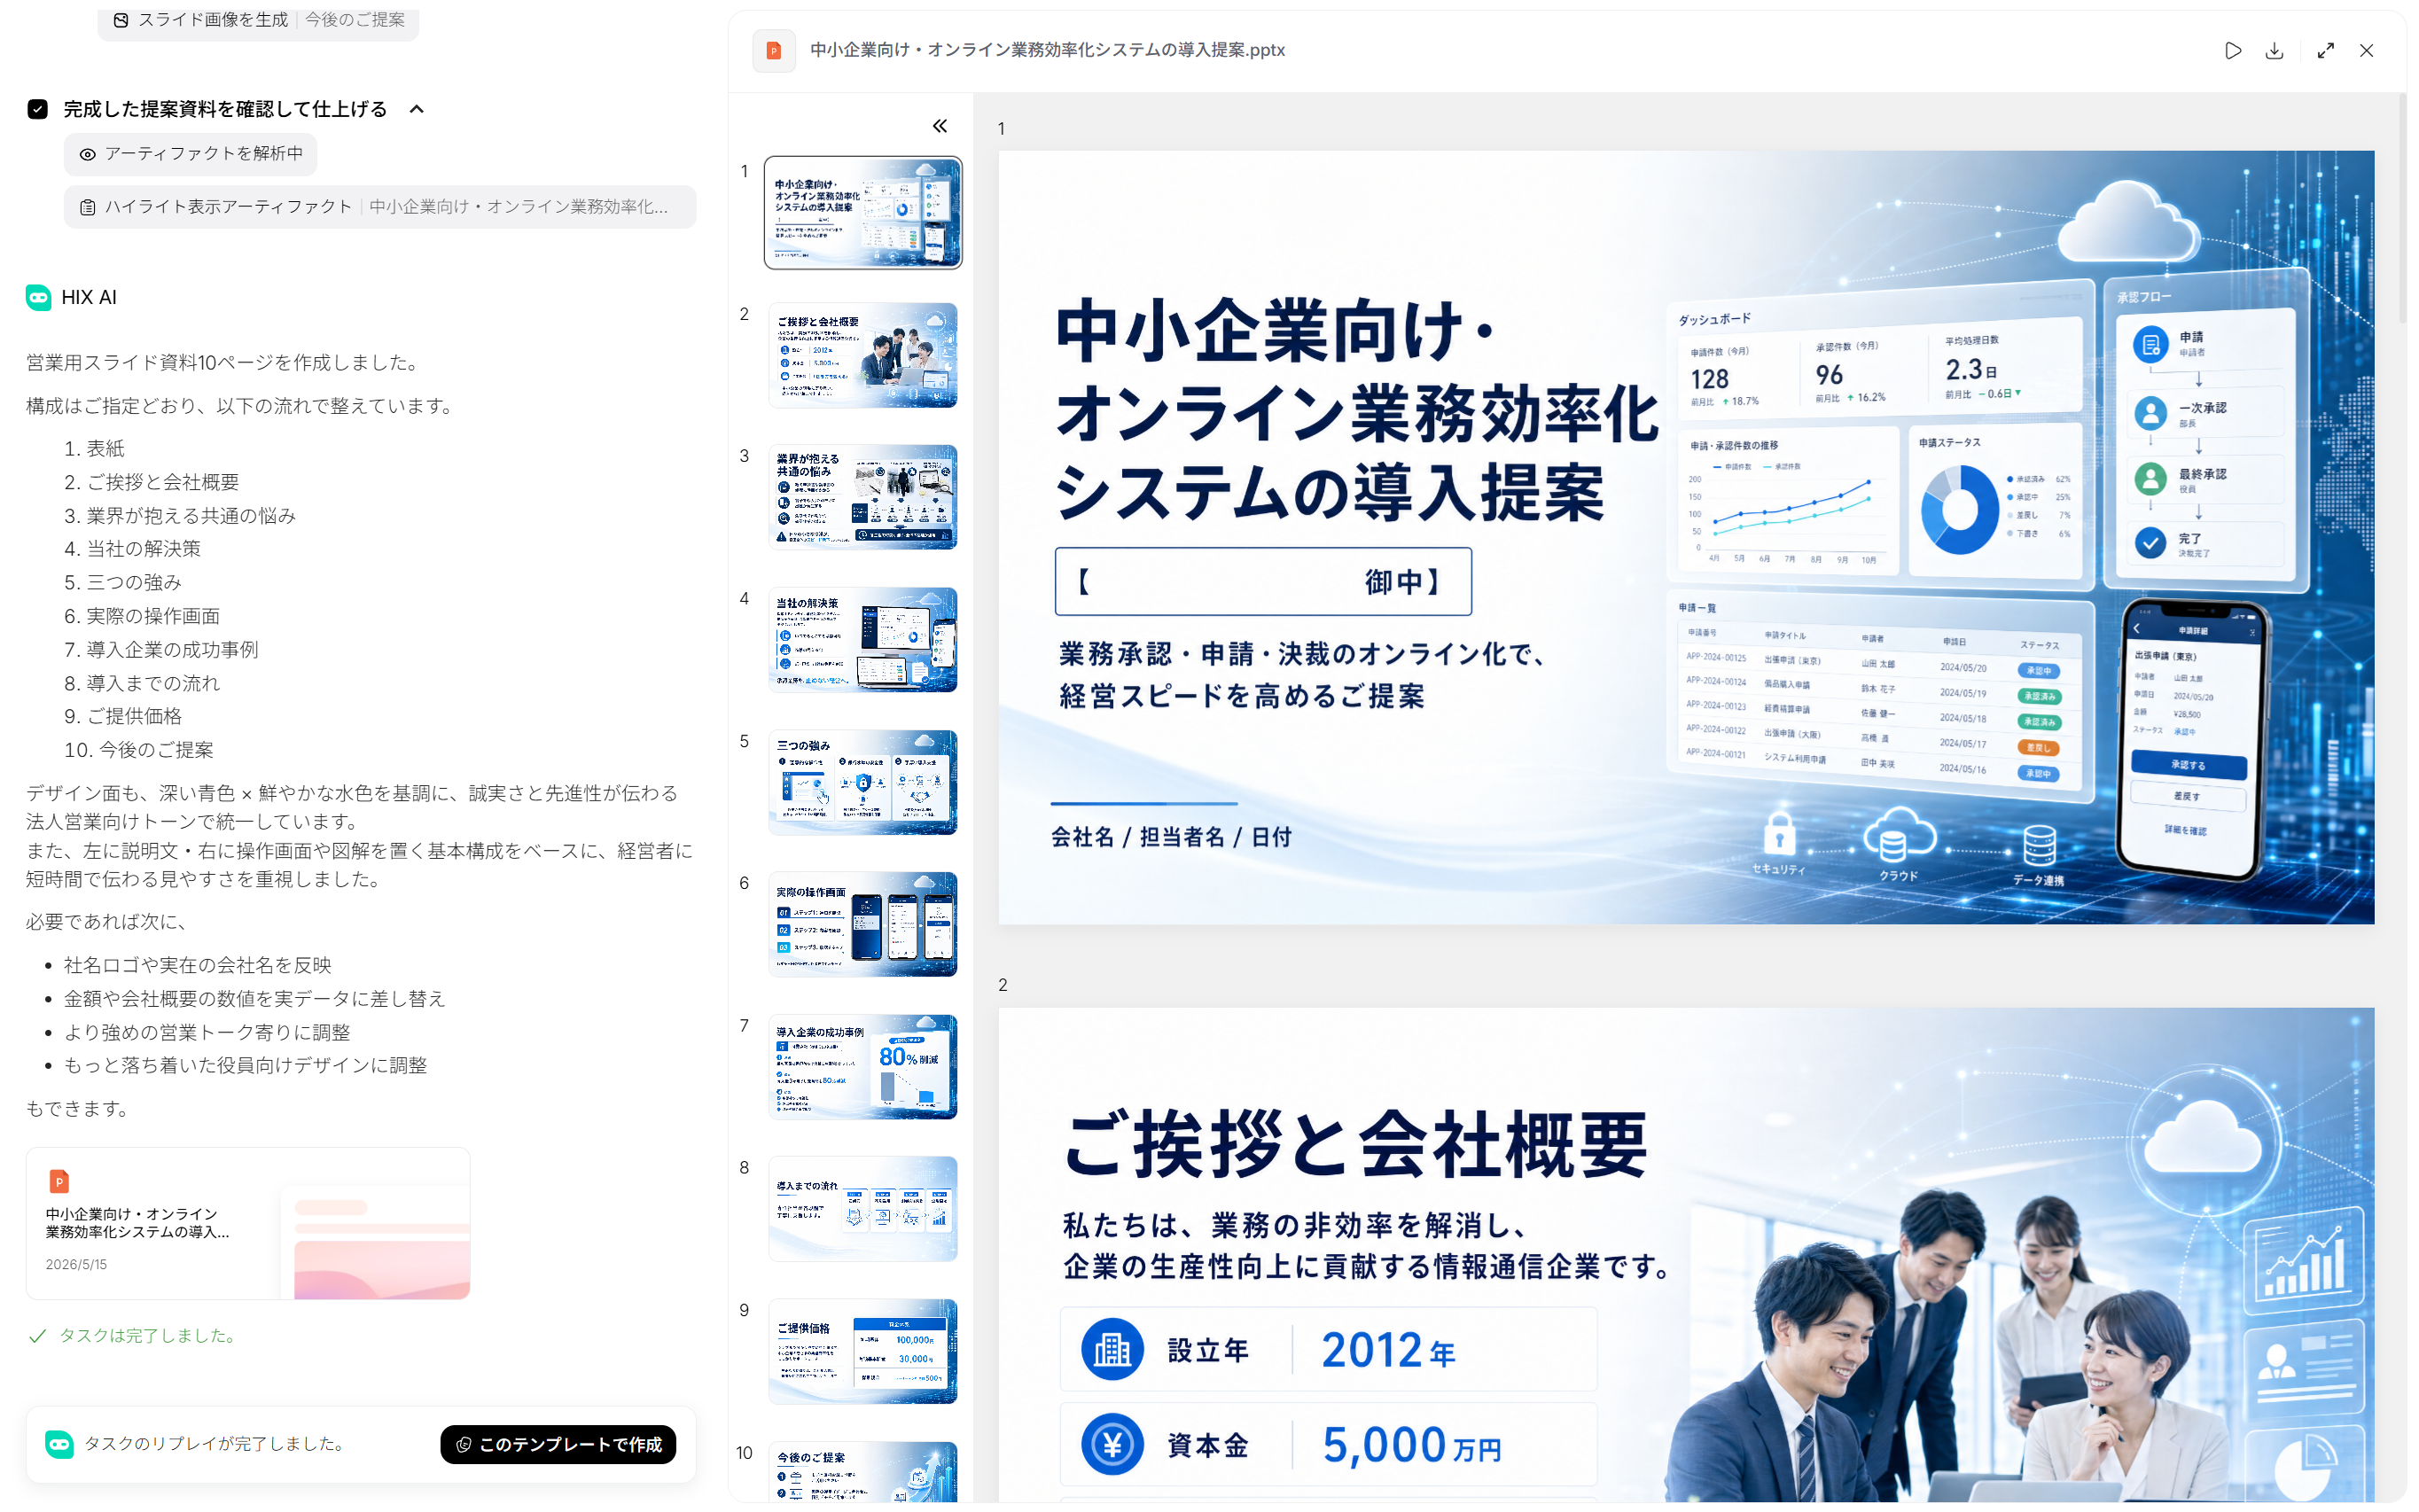The height and width of the screenshot is (1512, 2419).
Task: Select slide 5 thumbnail 三つの強み
Action: [862, 782]
